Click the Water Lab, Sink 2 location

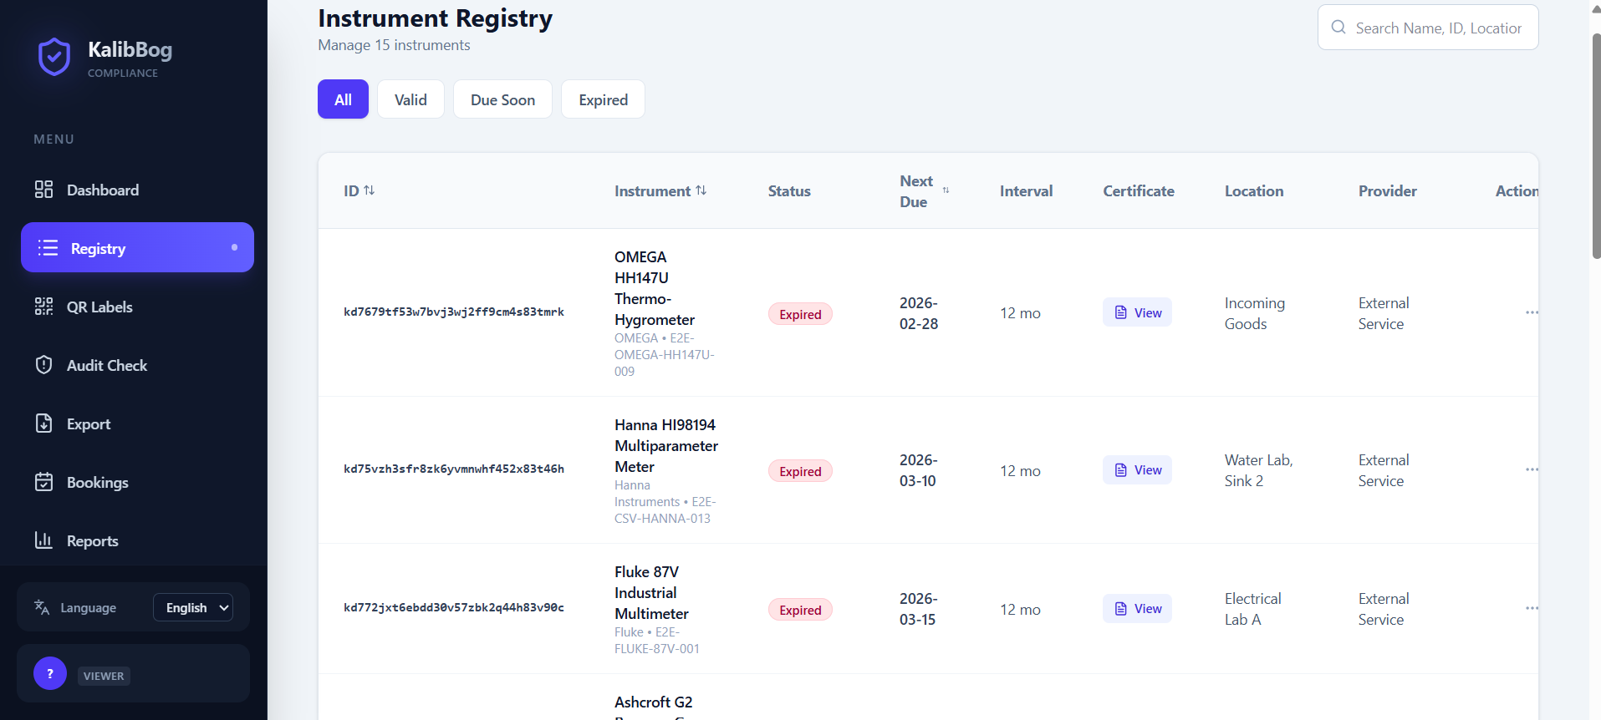click(x=1258, y=470)
